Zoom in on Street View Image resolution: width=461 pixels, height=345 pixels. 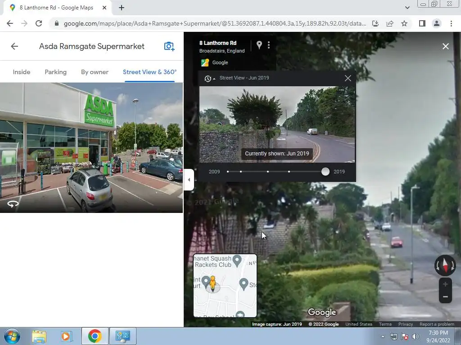click(445, 284)
